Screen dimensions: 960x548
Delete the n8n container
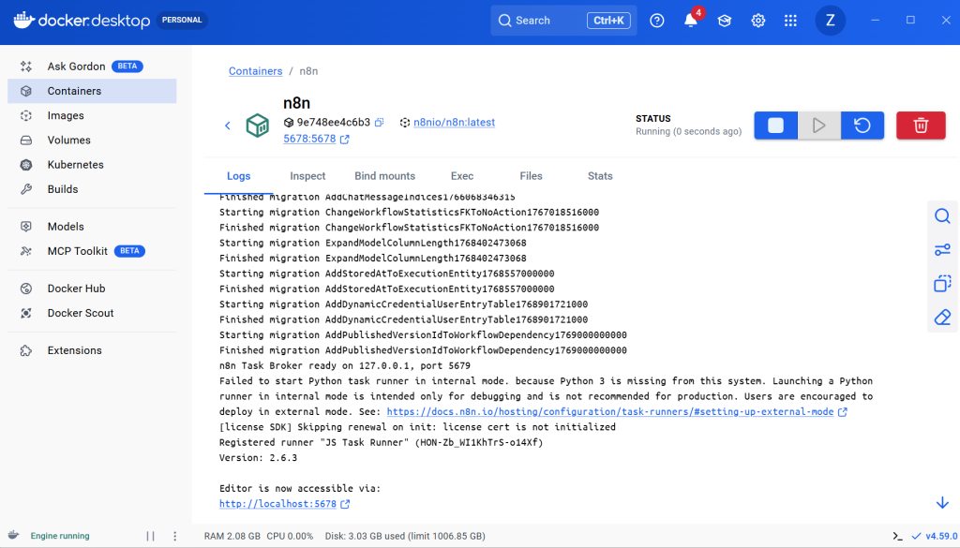tap(921, 126)
